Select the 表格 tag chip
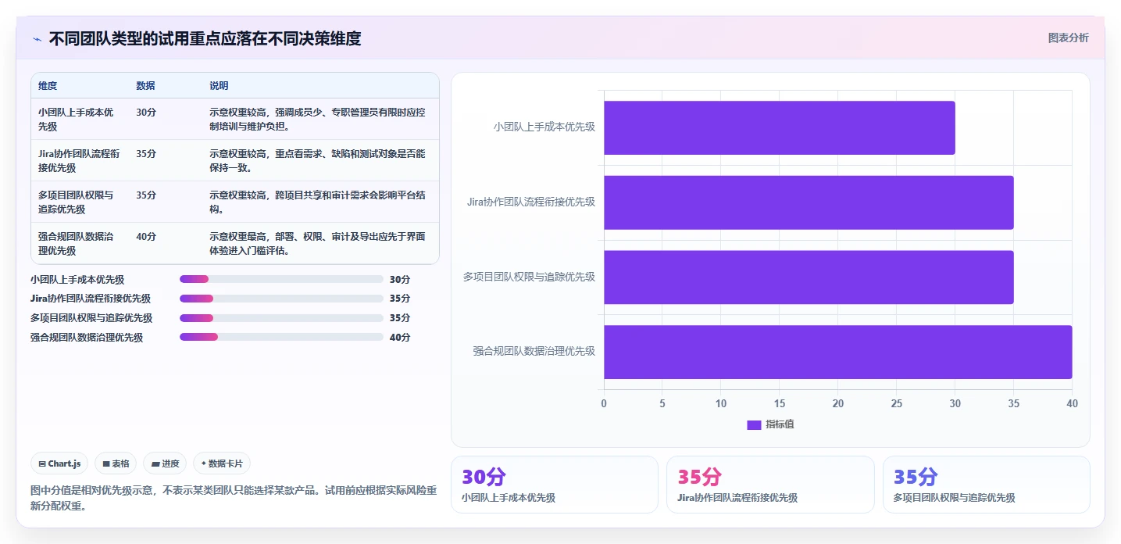1121x544 pixels. (116, 463)
